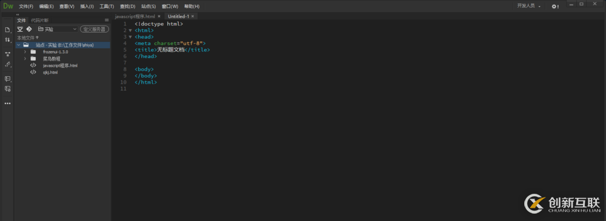Select the 文件 panel tab
Screen dimensions: 606x221
tap(21, 20)
